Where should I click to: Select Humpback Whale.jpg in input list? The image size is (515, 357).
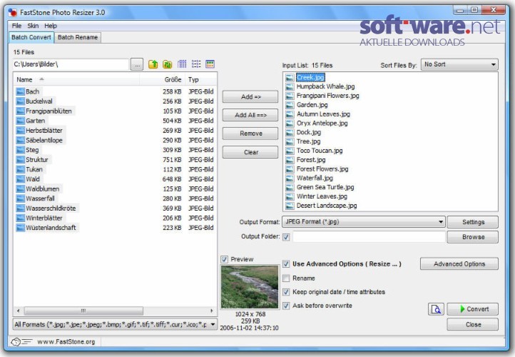325,86
